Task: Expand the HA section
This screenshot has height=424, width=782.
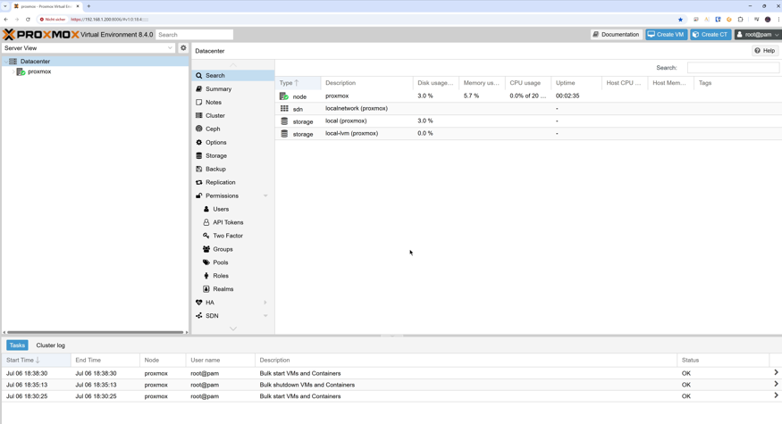Action: click(x=265, y=303)
